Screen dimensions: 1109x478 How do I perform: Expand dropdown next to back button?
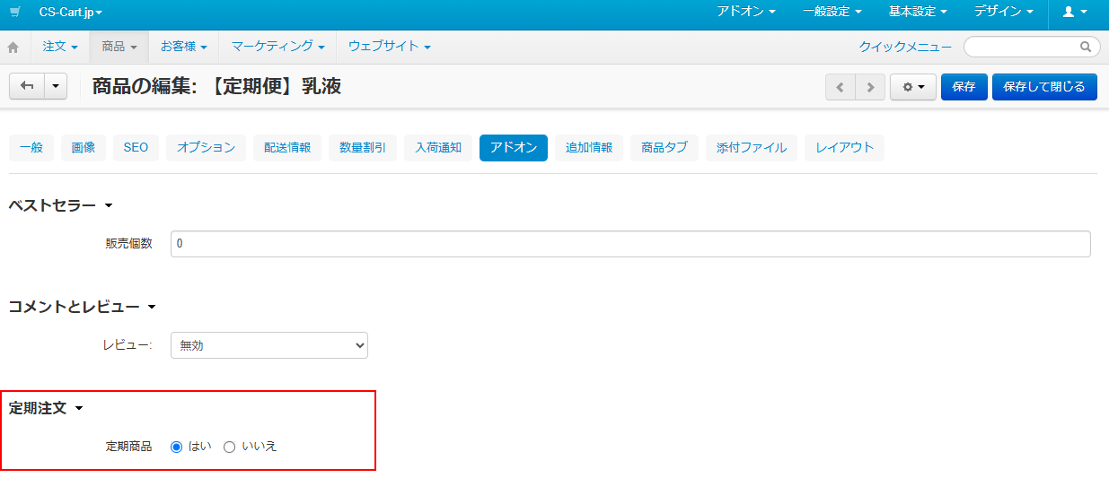56,86
